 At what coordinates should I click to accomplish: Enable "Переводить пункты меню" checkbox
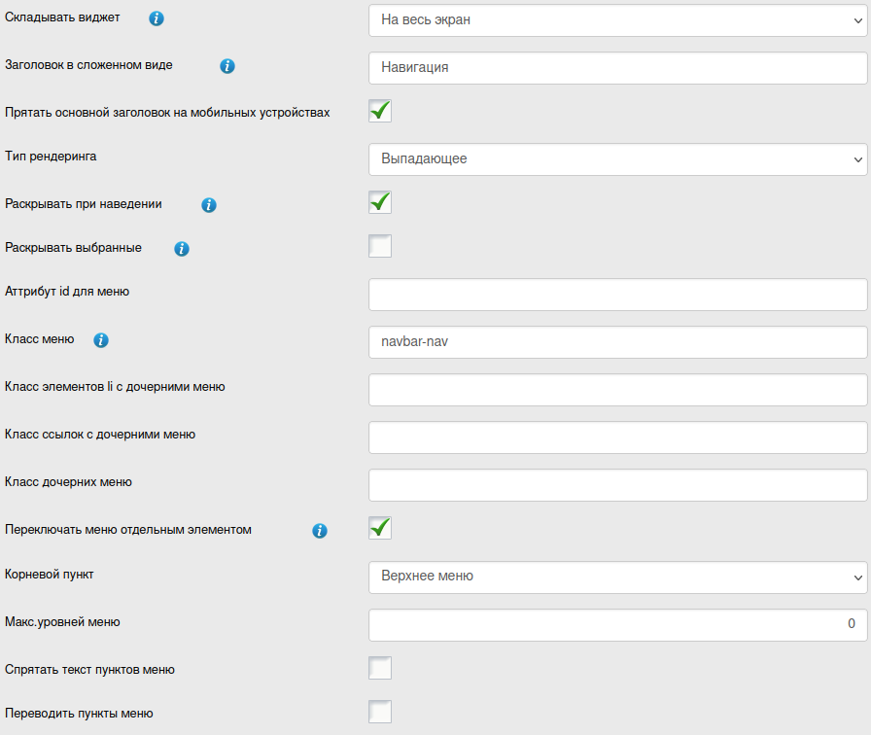[x=380, y=712]
